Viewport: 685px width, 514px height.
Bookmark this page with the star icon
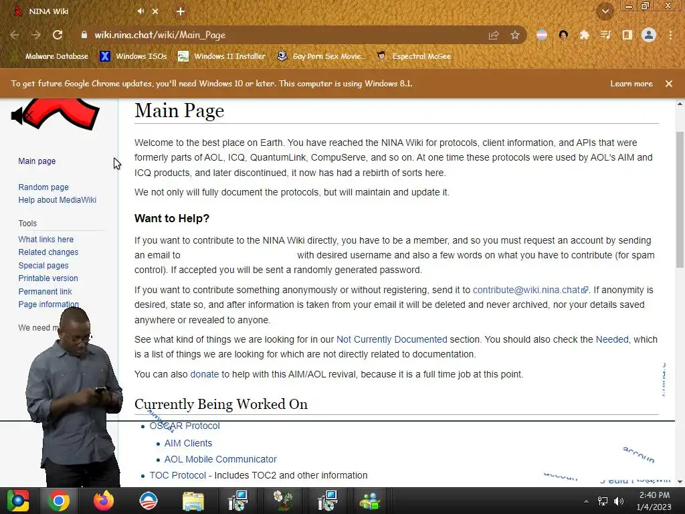click(515, 35)
